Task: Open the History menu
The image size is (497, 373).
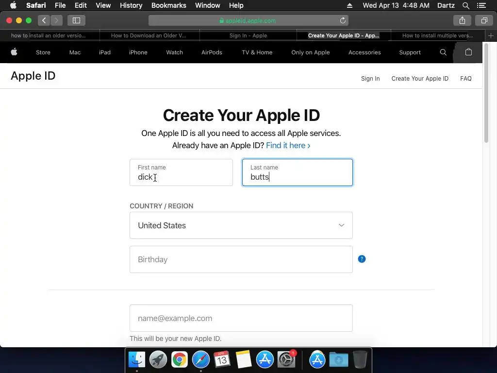Action: (x=131, y=5)
